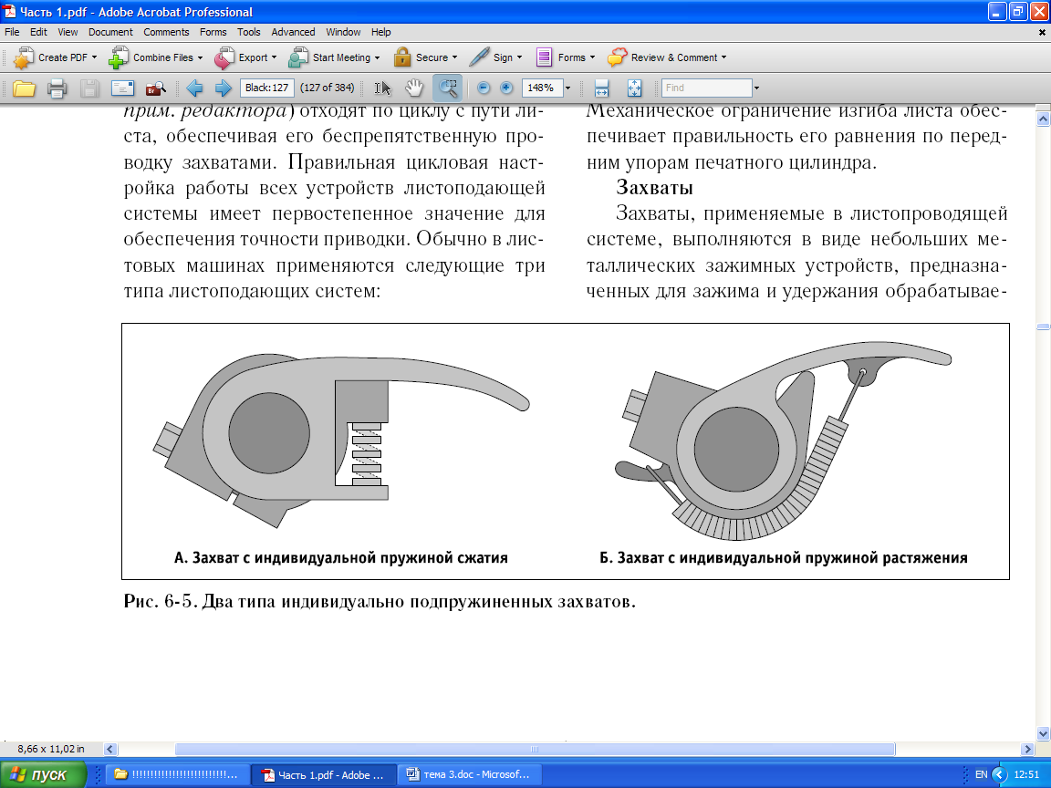Open the View menu
This screenshot has width=1051, height=788.
pyautogui.click(x=68, y=32)
